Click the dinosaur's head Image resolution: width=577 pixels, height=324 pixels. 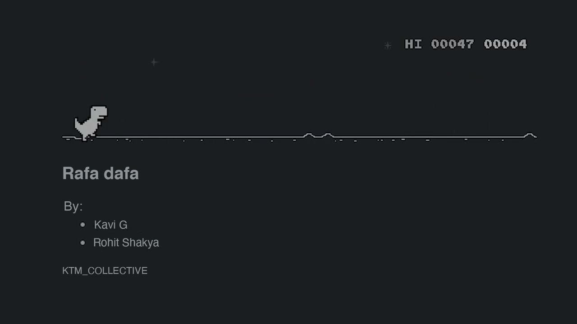99,112
